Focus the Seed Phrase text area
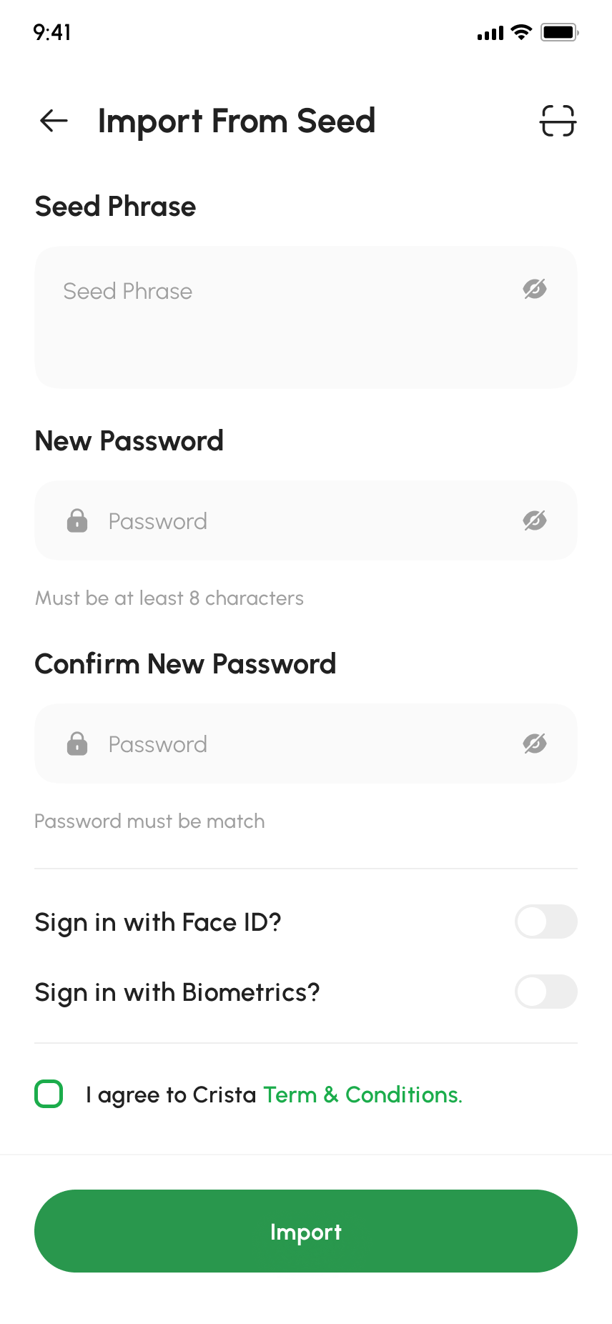Image resolution: width=612 pixels, height=1324 pixels. point(286,329)
